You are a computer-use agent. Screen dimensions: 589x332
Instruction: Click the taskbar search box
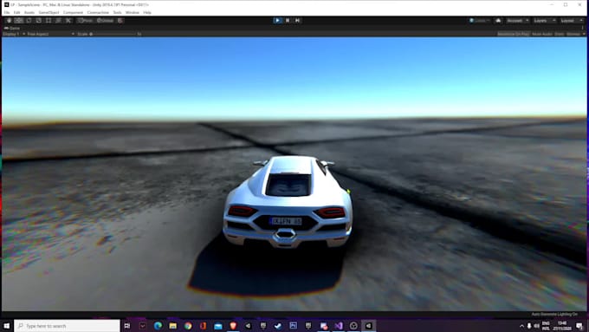pos(68,326)
